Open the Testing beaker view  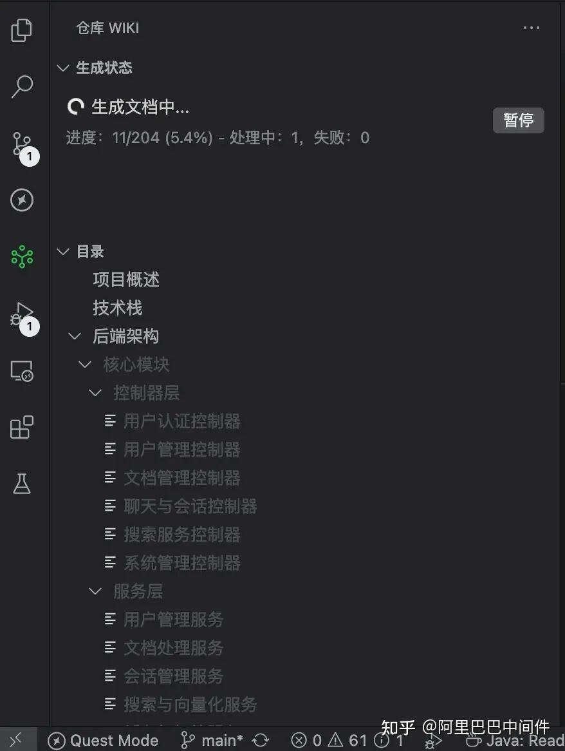coord(23,484)
